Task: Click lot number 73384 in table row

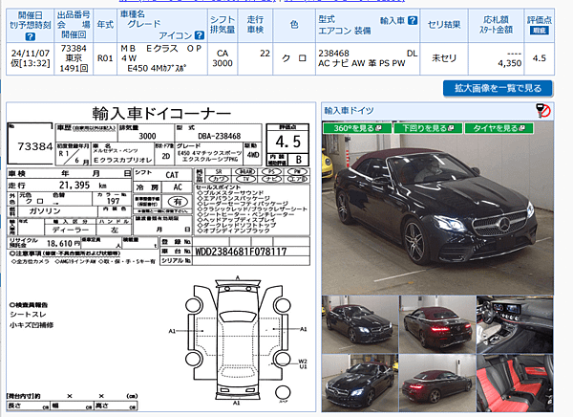Action: point(74,49)
